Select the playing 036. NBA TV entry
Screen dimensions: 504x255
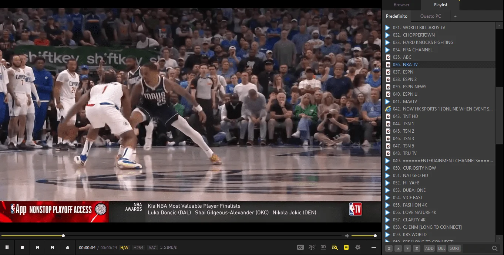(439, 65)
